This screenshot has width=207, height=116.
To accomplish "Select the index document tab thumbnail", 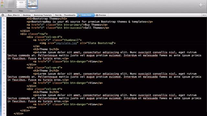I will [32, 4].
